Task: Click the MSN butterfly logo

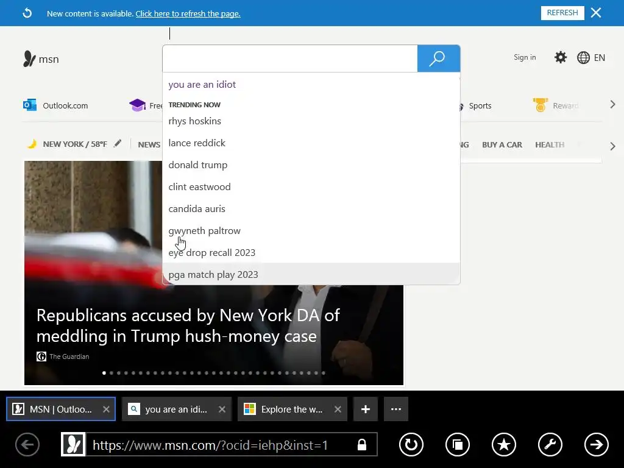Action: tap(29, 59)
